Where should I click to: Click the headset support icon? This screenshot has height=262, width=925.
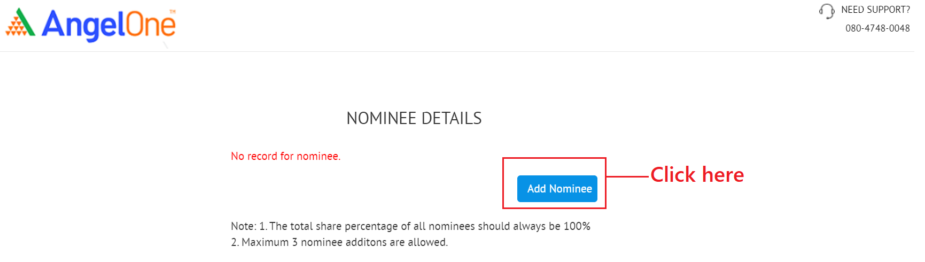[x=826, y=11]
